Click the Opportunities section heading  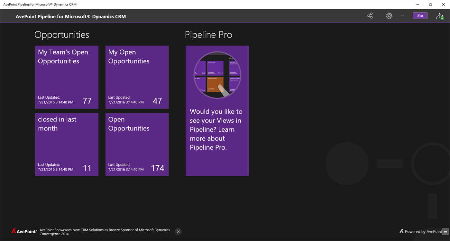(62, 35)
